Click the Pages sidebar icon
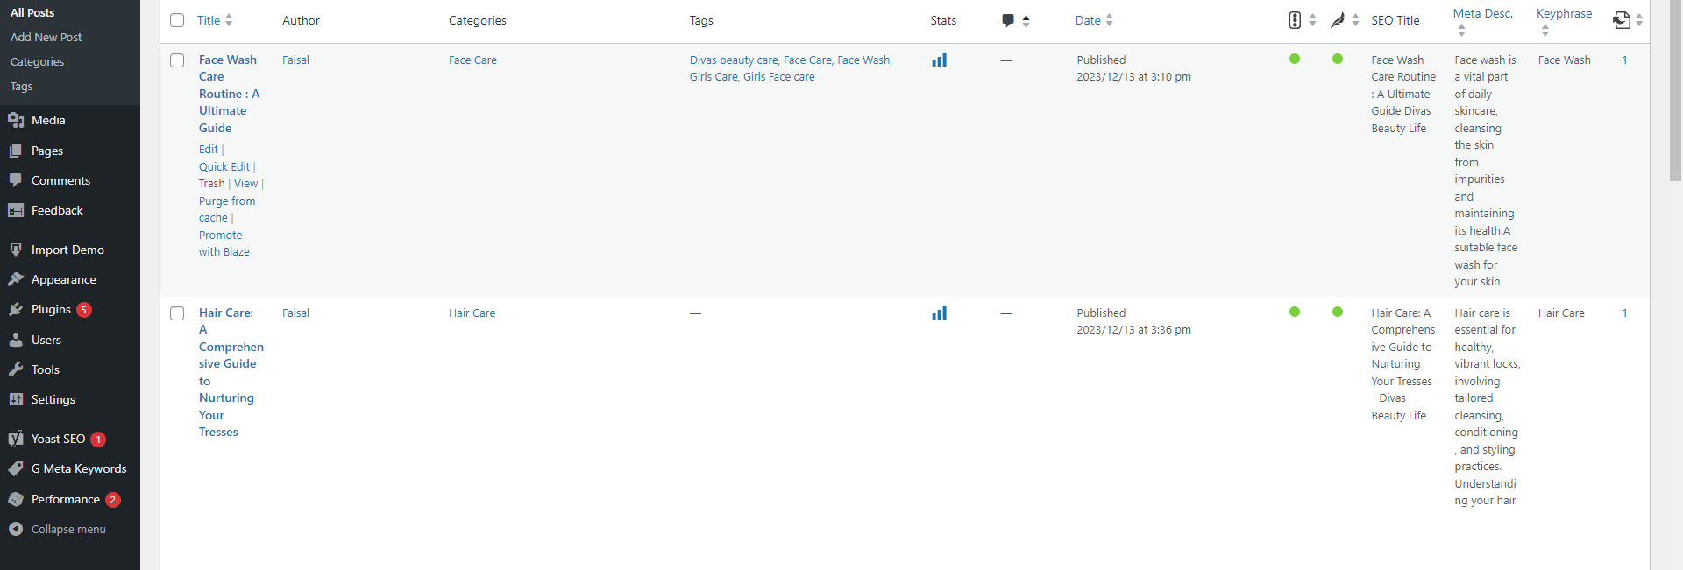This screenshot has height=570, width=1683. [16, 151]
